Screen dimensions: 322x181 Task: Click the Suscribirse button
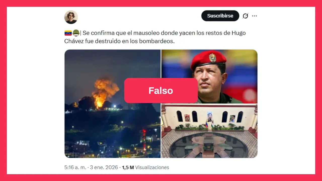click(x=220, y=16)
